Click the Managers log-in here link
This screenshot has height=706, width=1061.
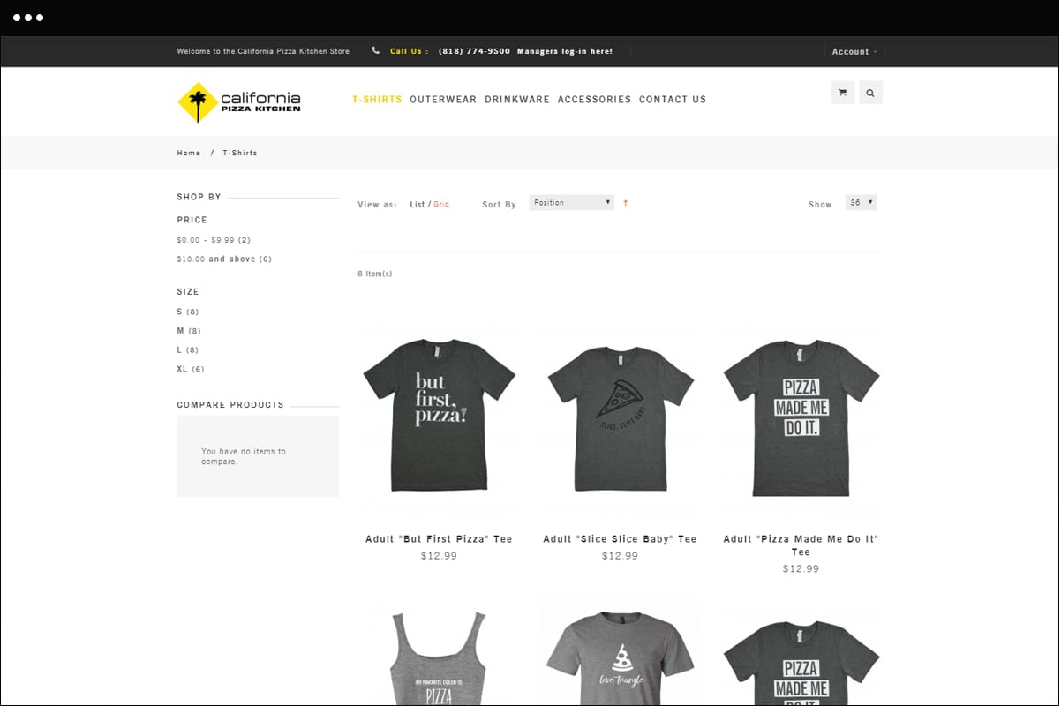[564, 51]
